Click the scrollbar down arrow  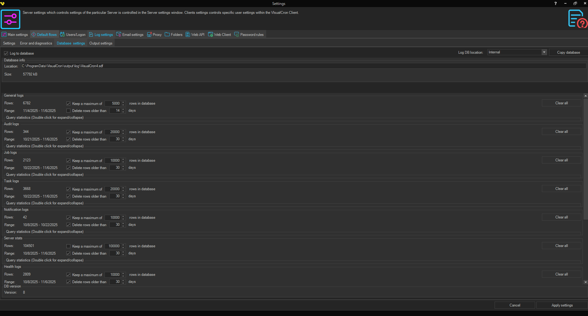coord(586,282)
